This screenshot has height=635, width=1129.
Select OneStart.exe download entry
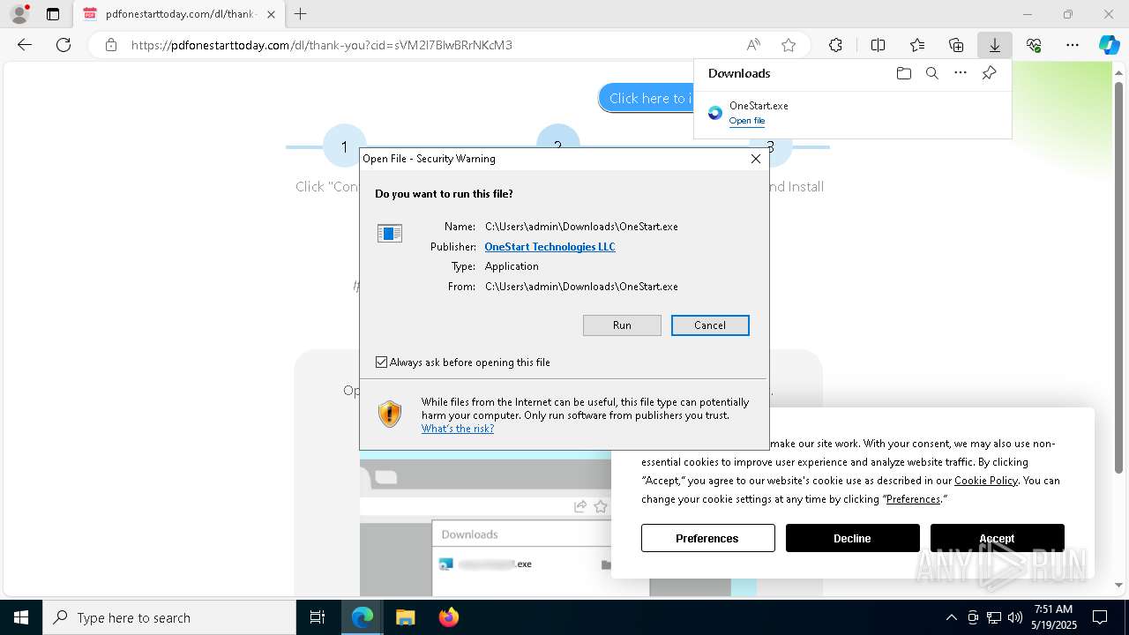[852, 113]
